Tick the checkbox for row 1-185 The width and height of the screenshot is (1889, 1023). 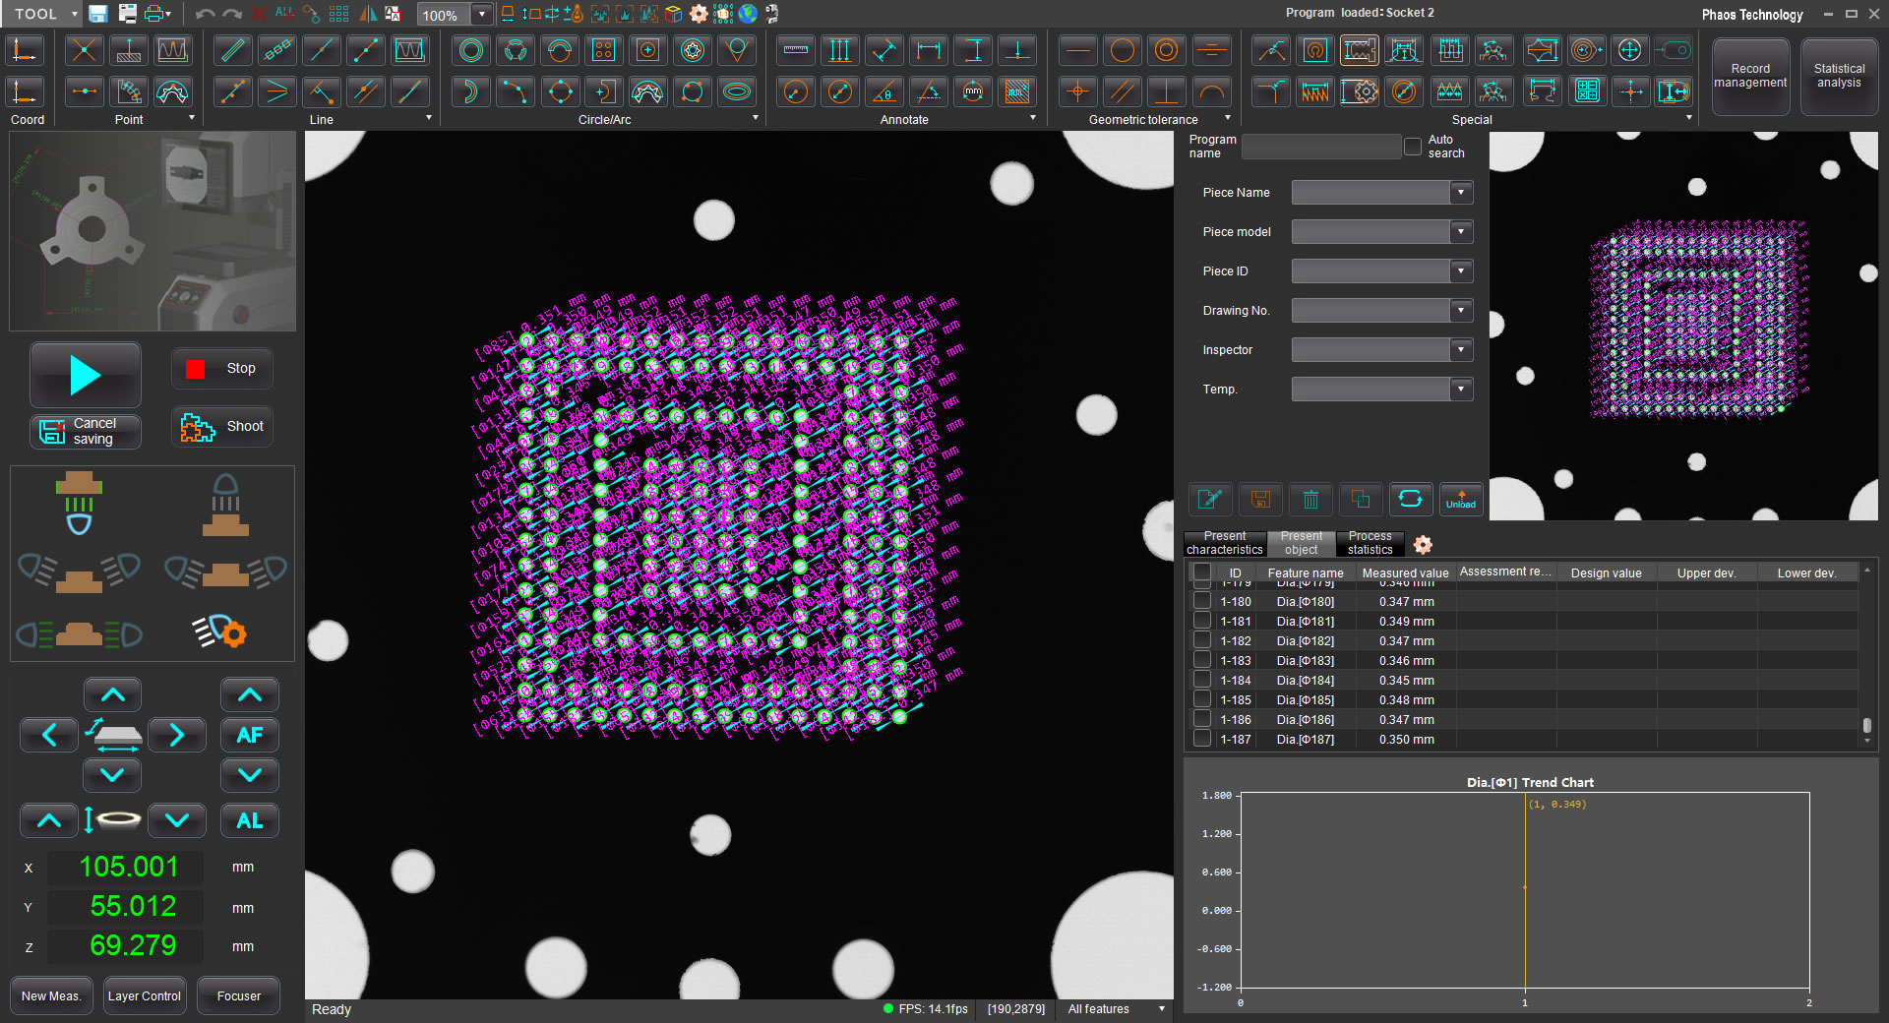coord(1201,699)
